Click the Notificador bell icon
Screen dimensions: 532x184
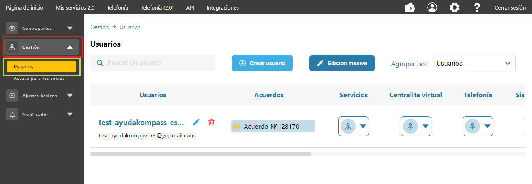(12, 114)
